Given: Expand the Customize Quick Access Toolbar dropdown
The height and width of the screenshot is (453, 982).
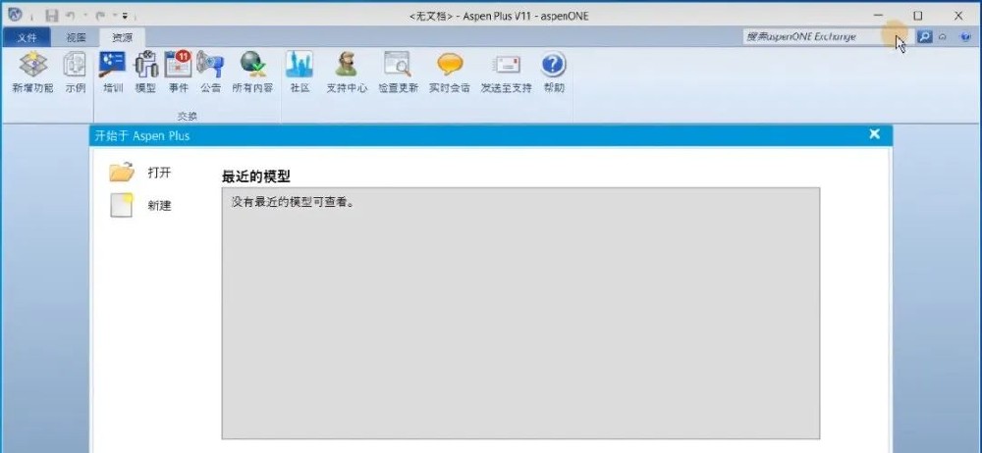Looking at the screenshot, I should (126, 16).
